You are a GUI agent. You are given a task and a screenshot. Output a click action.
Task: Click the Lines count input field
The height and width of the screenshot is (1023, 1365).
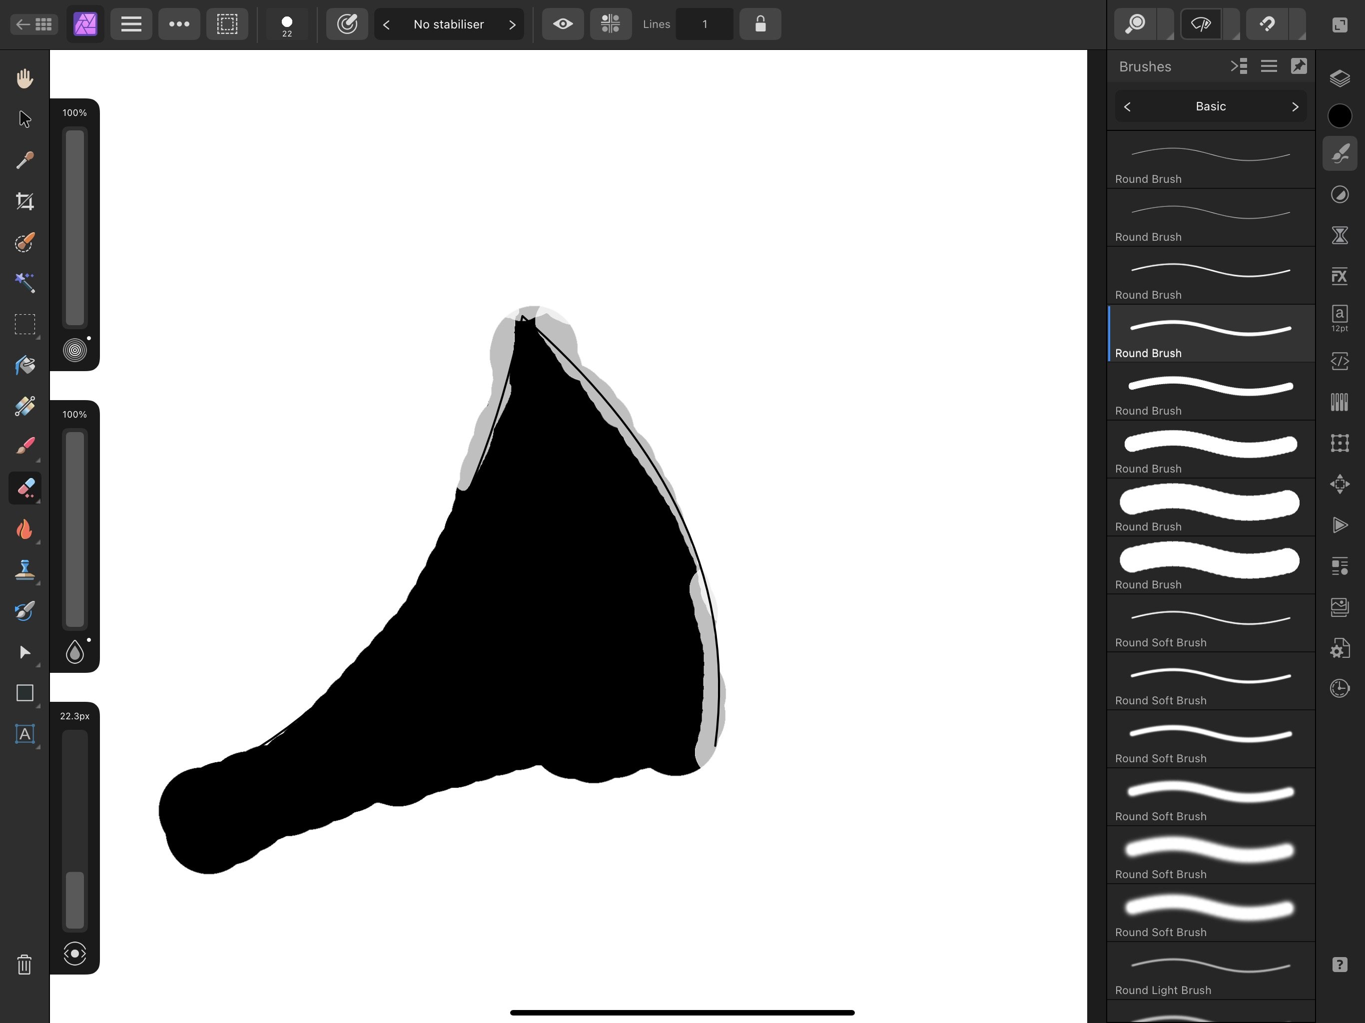704,24
